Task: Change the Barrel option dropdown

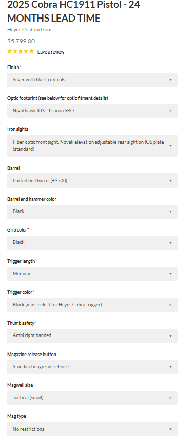Action: click(92, 181)
